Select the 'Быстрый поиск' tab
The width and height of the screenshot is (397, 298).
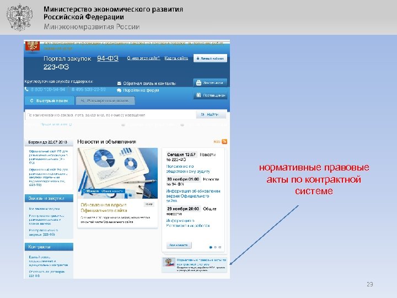[x=50, y=100]
